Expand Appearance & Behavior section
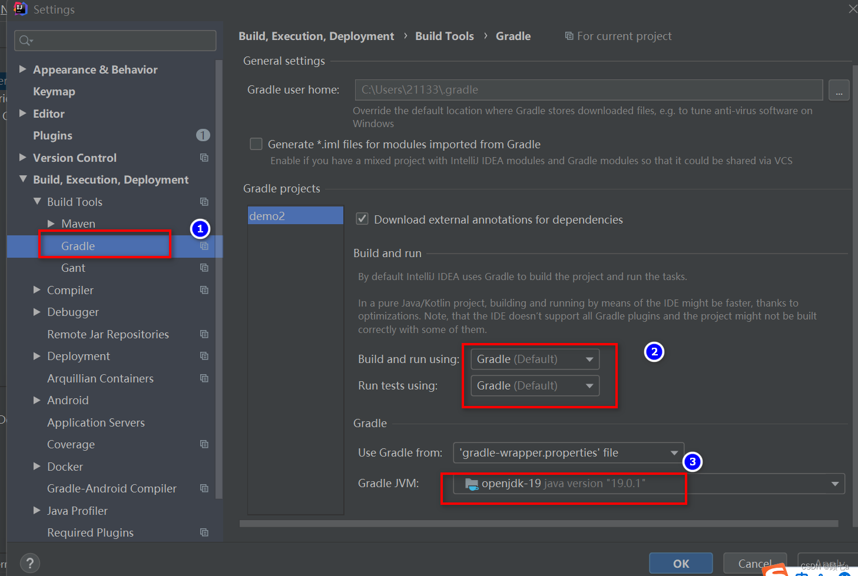 click(22, 69)
